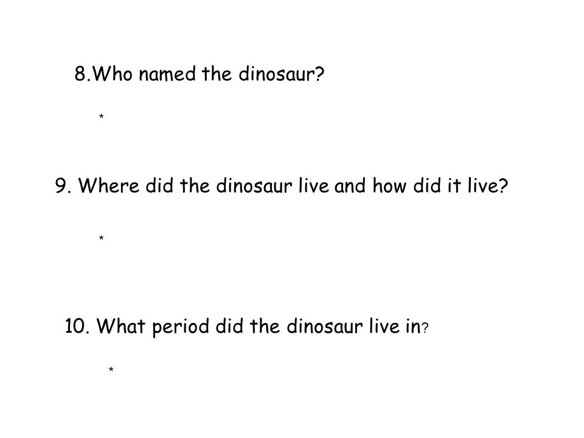Screen dimensions: 584x438
Task: Click the number "10." label
Action: (x=77, y=326)
